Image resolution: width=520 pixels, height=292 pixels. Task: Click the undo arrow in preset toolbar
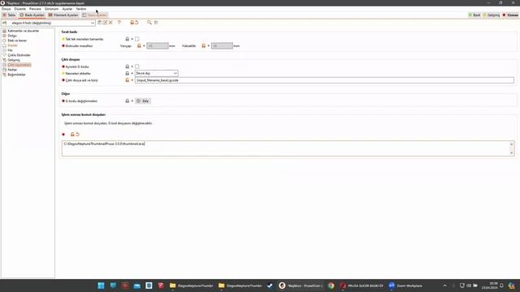click(136, 23)
